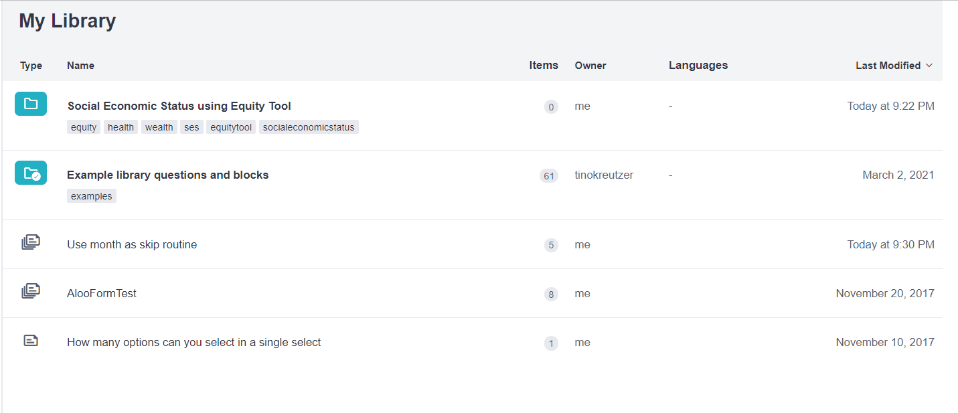This screenshot has width=958, height=413.
Task: Select the health tag
Action: [x=121, y=127]
